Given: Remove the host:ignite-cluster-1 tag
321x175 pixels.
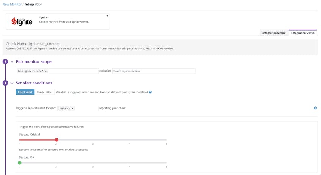Looking at the screenshot, I should click(45, 71).
